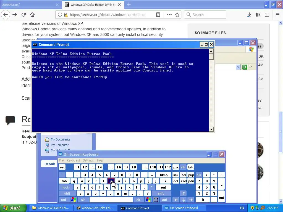Click the down arrow key on-screen
283x212 pixels.
click(x=184, y=200)
